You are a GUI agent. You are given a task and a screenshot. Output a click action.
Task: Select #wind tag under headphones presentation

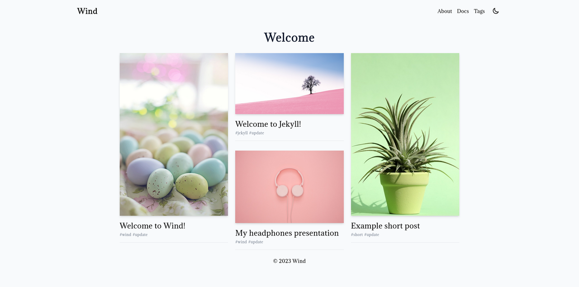pos(241,242)
